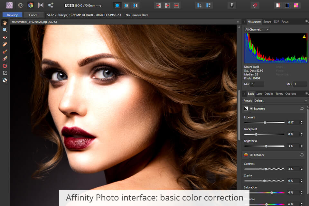
Task: Open the Export persona share icon
Action: (51, 5)
